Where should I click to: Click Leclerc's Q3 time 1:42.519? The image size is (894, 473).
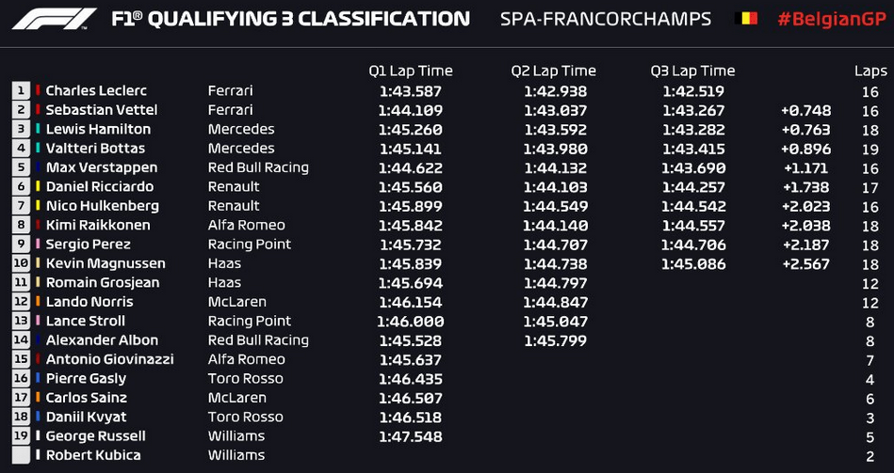(693, 91)
